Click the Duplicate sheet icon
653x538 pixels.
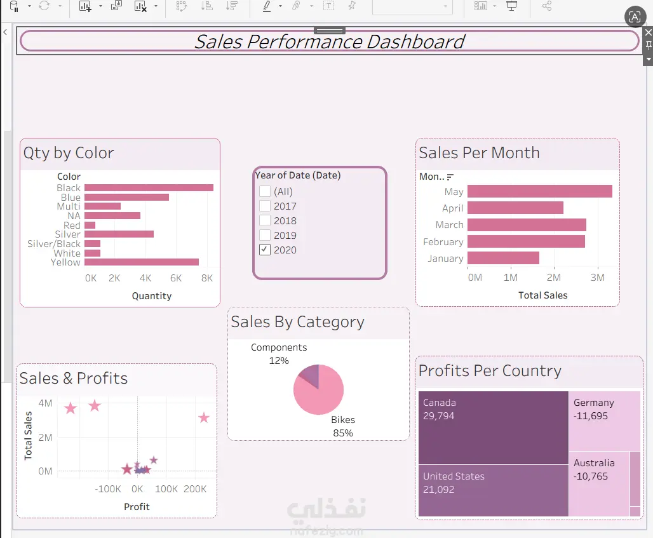point(116,6)
